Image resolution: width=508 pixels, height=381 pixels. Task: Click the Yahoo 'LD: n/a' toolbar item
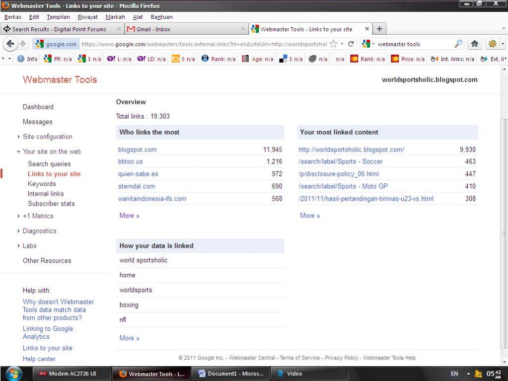(151, 59)
